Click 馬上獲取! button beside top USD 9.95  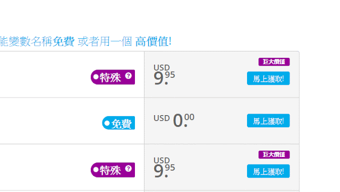pyautogui.click(x=268, y=78)
